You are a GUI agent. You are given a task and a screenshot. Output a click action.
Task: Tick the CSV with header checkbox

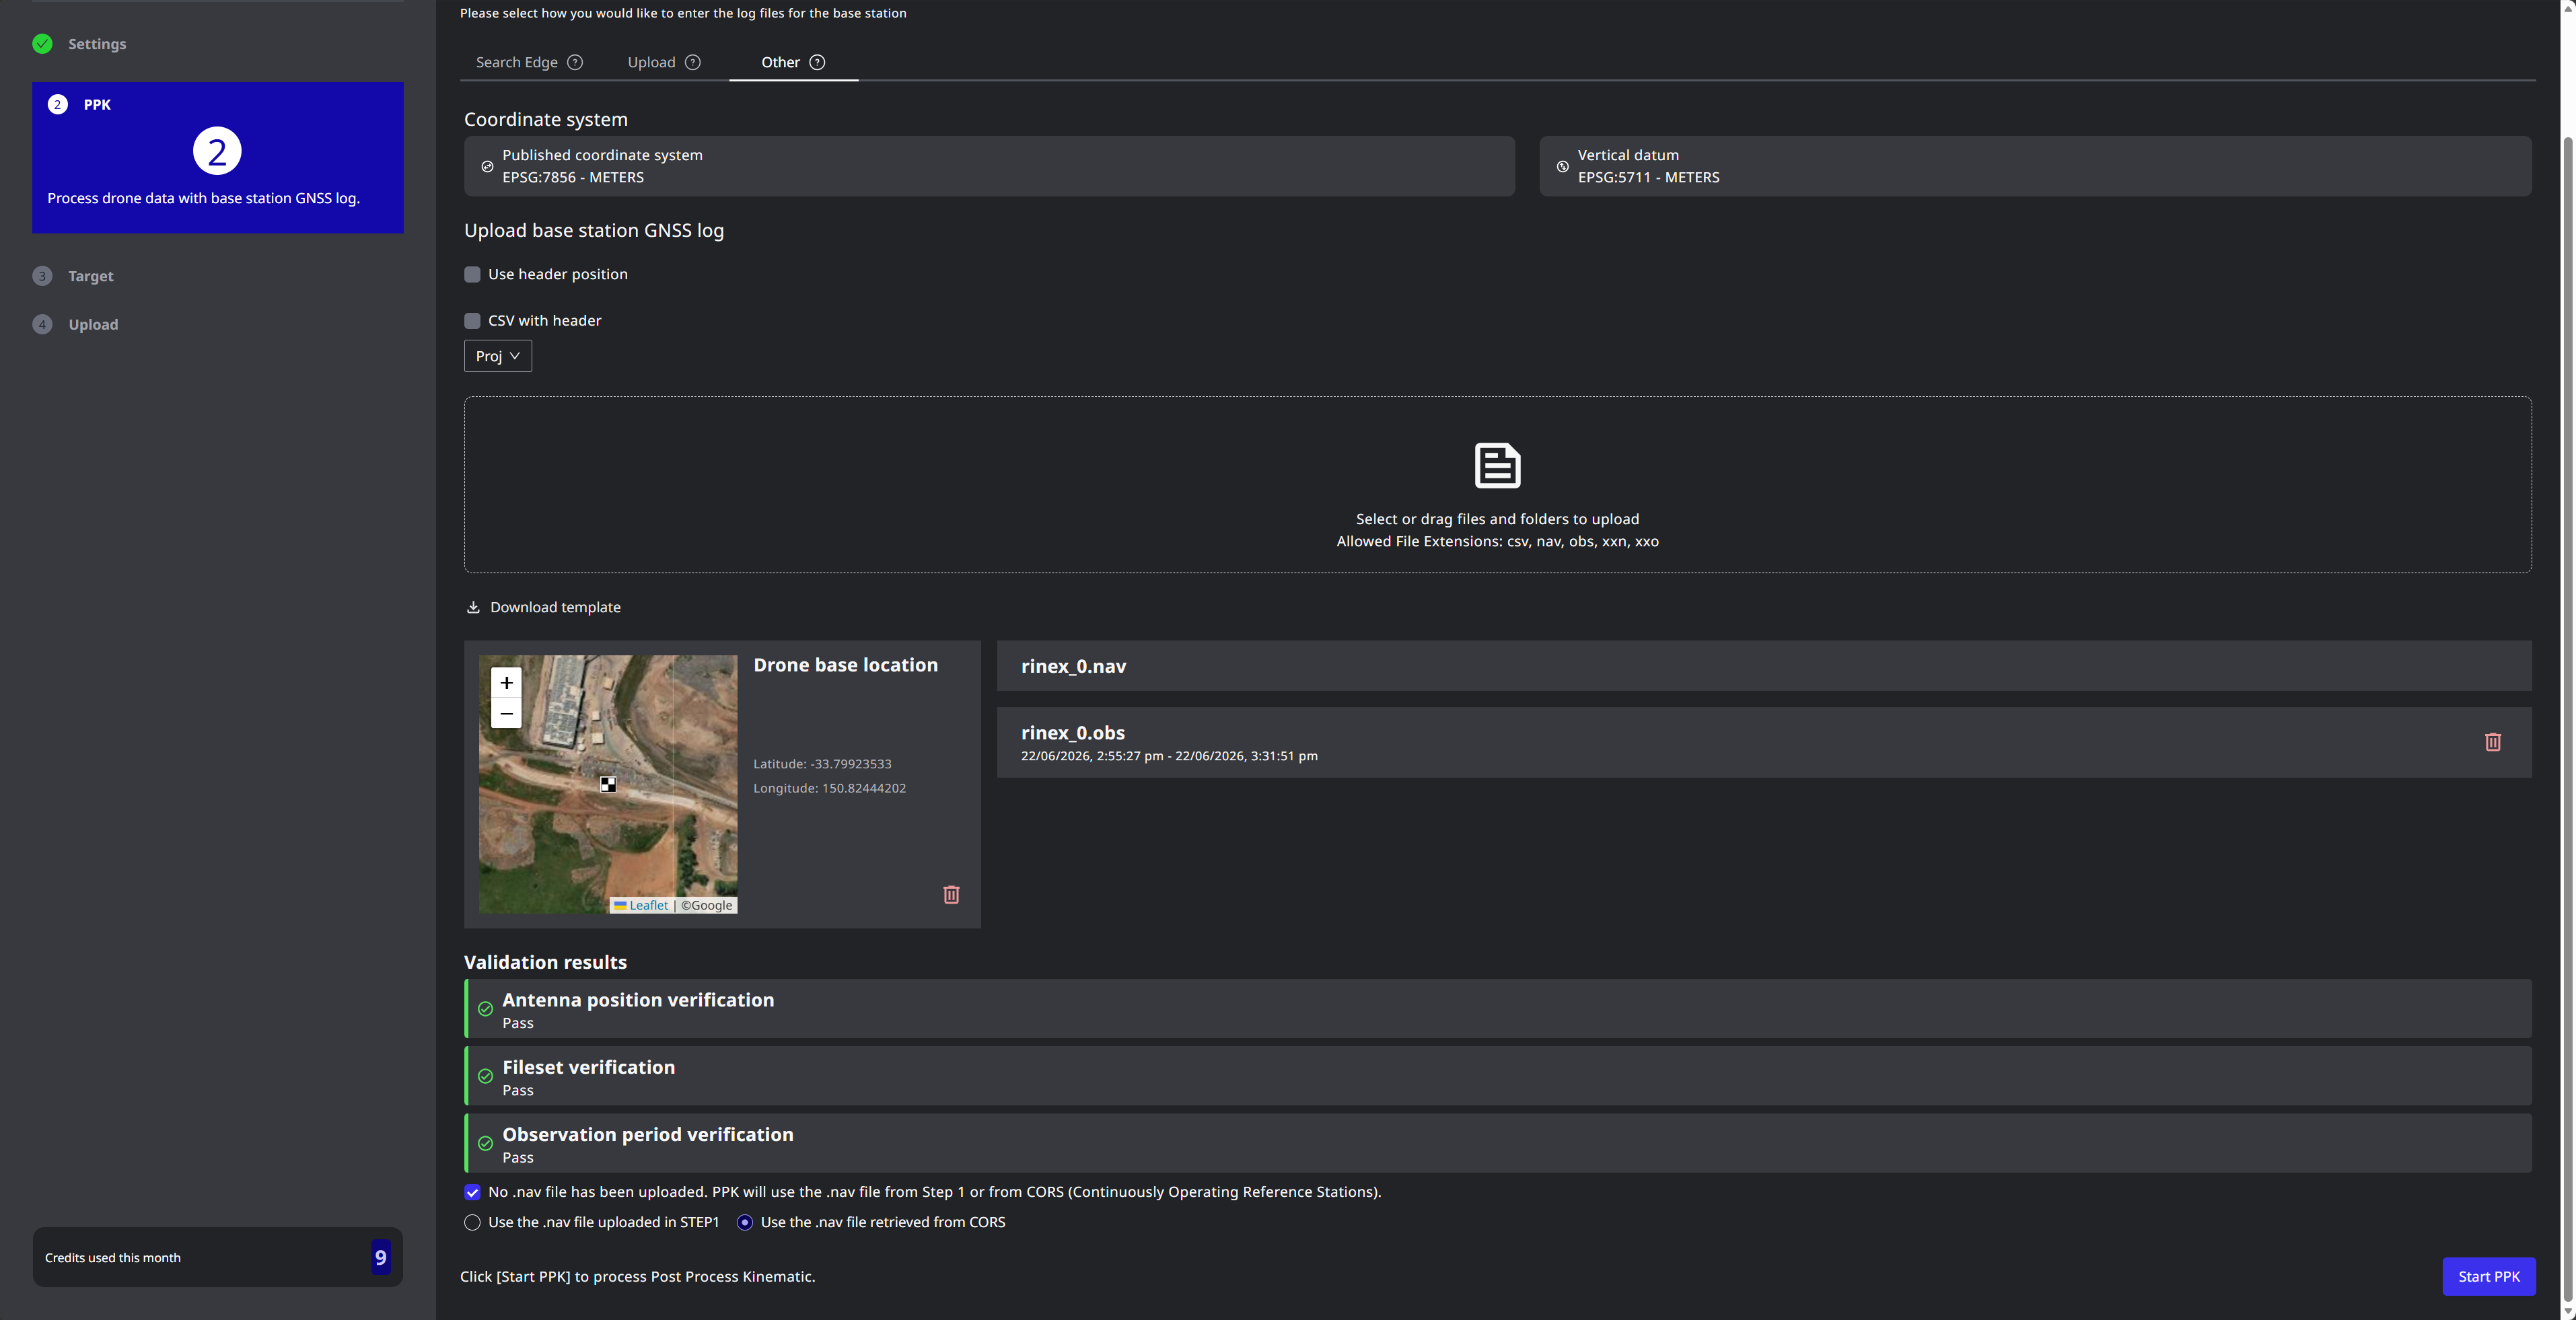click(x=472, y=321)
